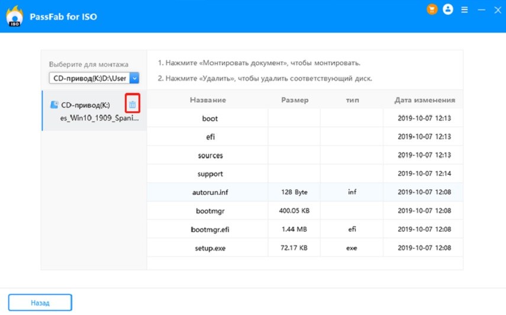
Task: Click instruction line about Удалить
Action: pyautogui.click(x=265, y=78)
